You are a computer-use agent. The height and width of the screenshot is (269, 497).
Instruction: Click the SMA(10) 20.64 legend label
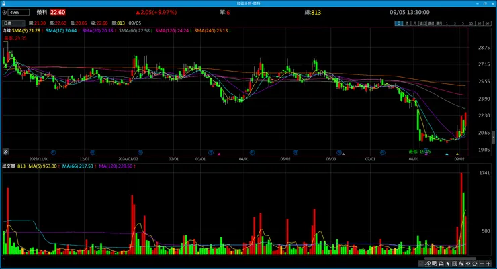click(61, 30)
